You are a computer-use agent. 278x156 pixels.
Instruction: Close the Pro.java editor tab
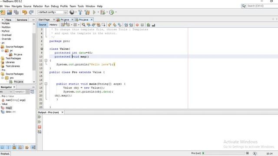92,19
